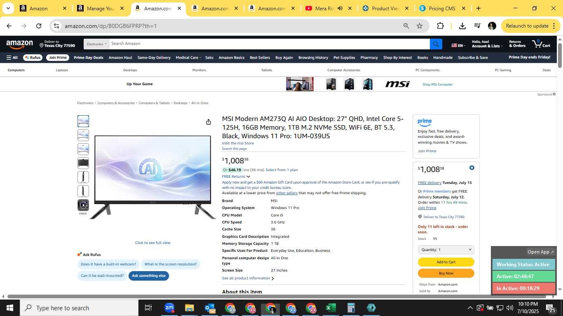Click the share icon above product image
This screenshot has width=563, height=316.
pos(209,122)
